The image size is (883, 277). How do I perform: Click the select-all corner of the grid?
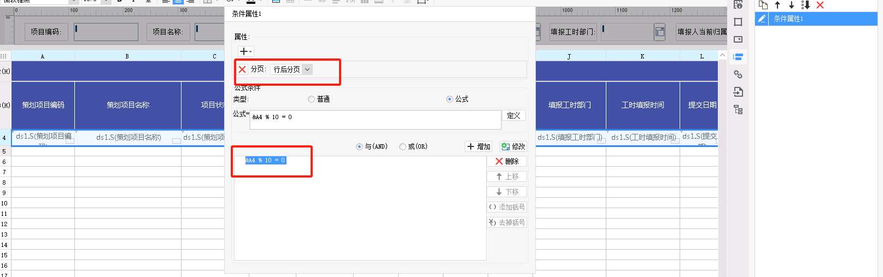click(x=5, y=56)
